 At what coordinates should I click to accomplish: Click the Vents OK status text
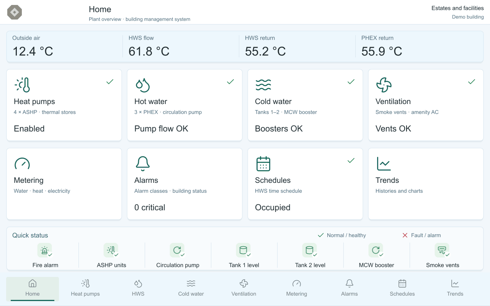coord(393,129)
